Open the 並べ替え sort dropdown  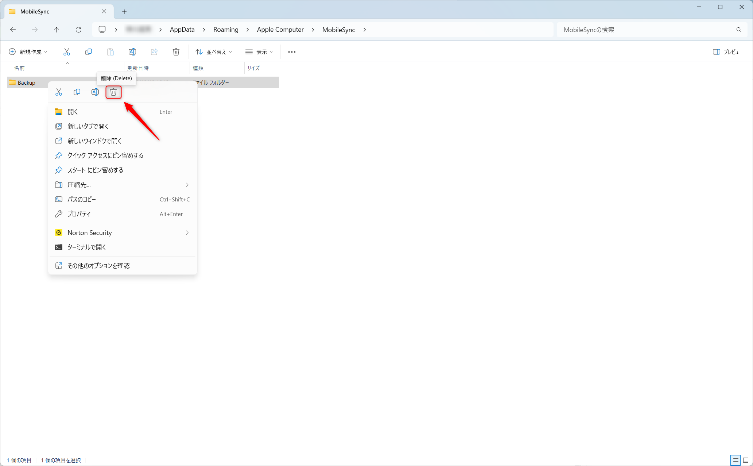tap(214, 52)
